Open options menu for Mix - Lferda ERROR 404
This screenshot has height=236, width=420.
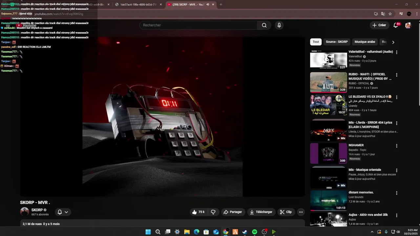[x=397, y=123]
